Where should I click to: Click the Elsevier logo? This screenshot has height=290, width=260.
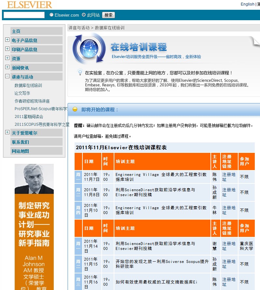[x=30, y=5]
